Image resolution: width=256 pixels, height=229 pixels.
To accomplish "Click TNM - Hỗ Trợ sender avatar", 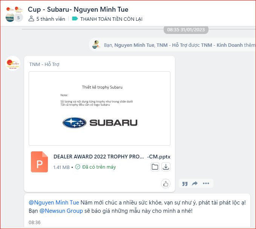I will tap(13, 63).
